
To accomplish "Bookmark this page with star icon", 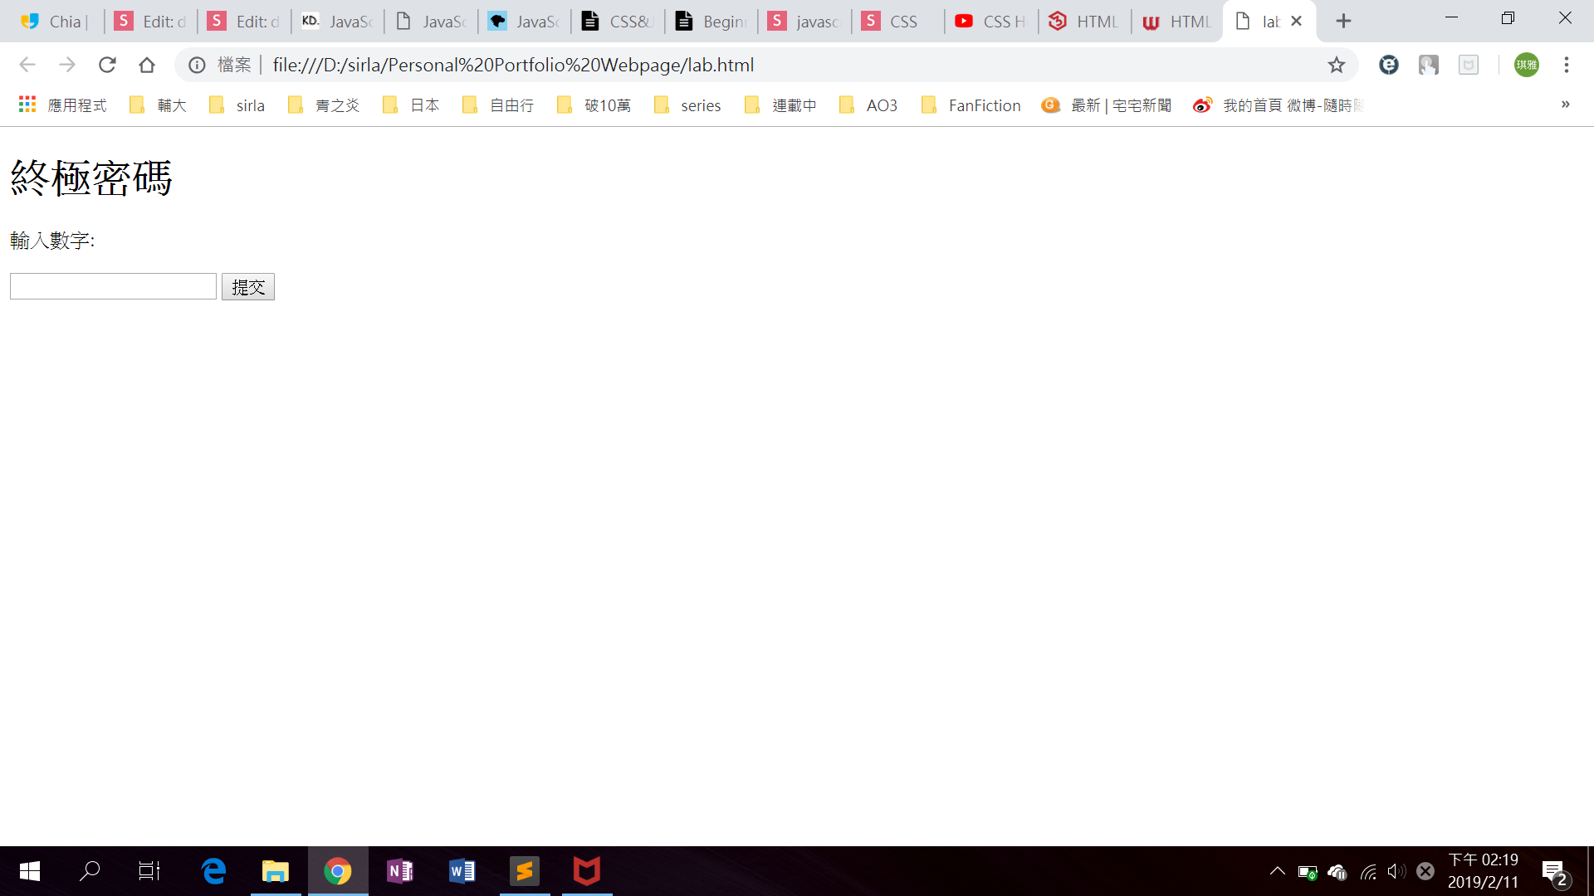I will (1336, 65).
